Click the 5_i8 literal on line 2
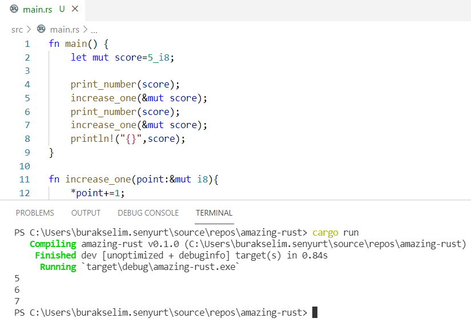This screenshot has height=322, width=471. coord(156,57)
